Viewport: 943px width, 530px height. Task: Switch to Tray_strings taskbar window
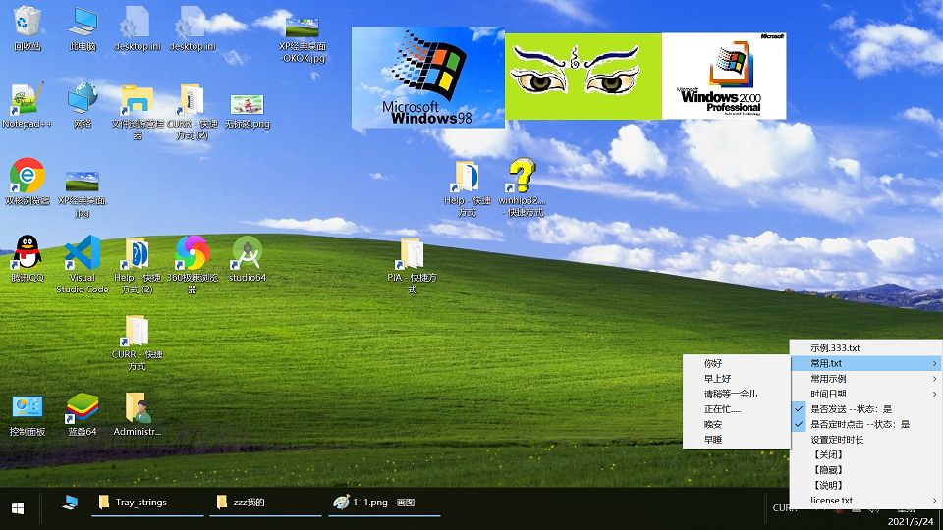tap(147, 503)
